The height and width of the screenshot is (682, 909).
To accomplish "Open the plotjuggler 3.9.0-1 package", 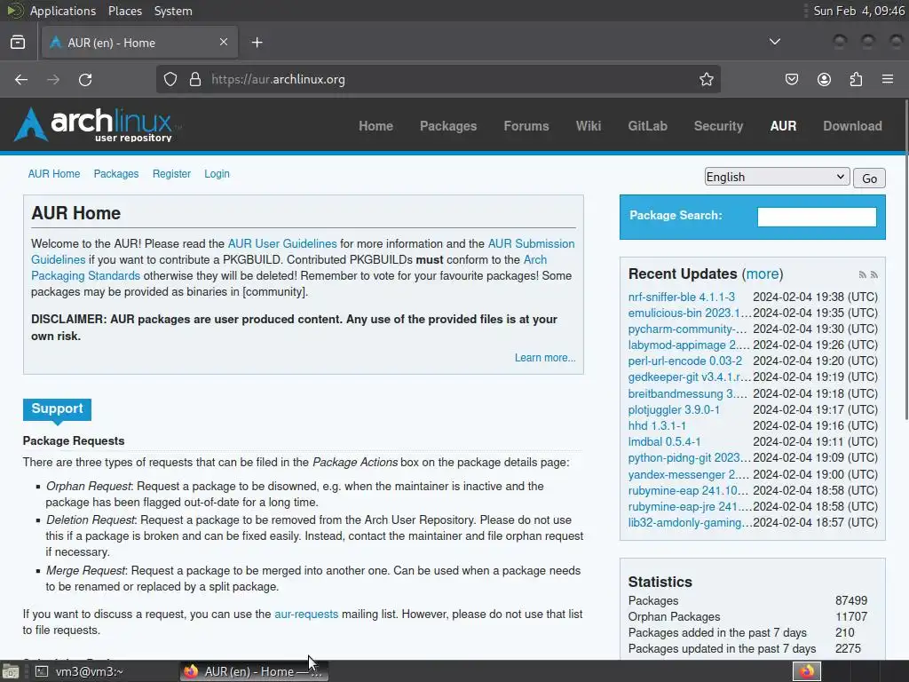I will pyautogui.click(x=674, y=410).
